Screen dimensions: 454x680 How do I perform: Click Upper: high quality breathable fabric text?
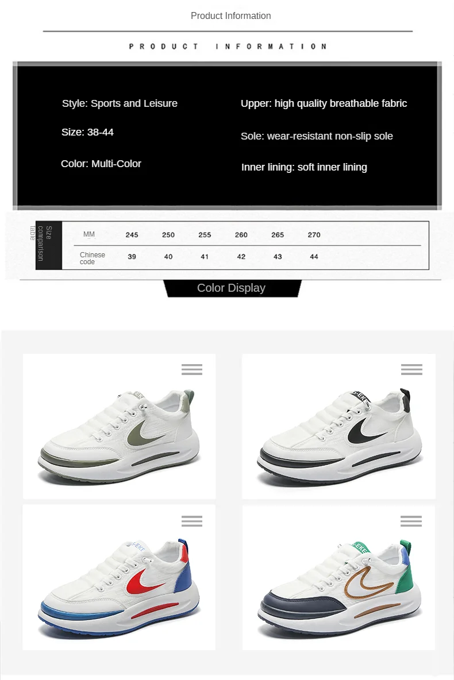click(324, 103)
